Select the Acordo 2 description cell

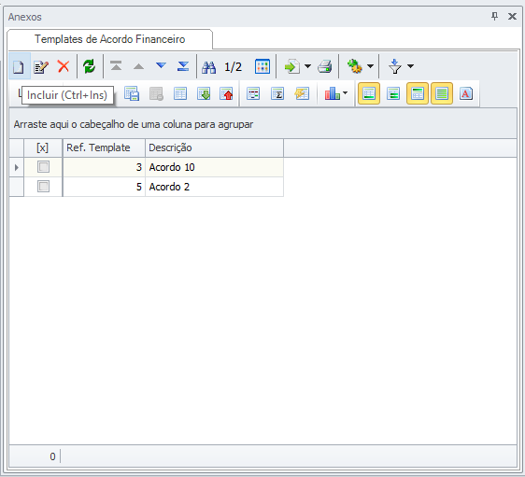coord(214,187)
